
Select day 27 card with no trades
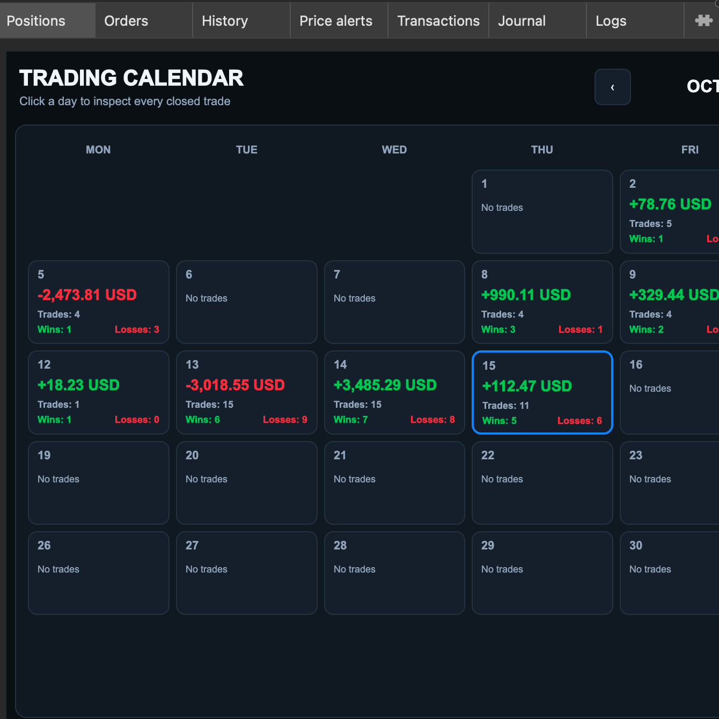[247, 573]
